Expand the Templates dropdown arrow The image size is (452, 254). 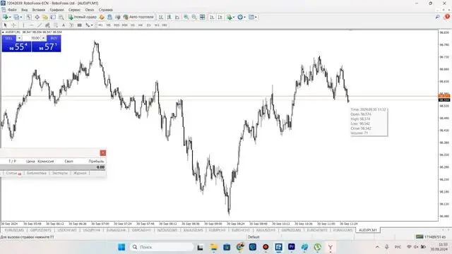click(x=256, y=17)
